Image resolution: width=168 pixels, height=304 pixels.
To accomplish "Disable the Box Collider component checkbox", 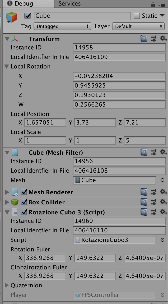I will point(24,202).
